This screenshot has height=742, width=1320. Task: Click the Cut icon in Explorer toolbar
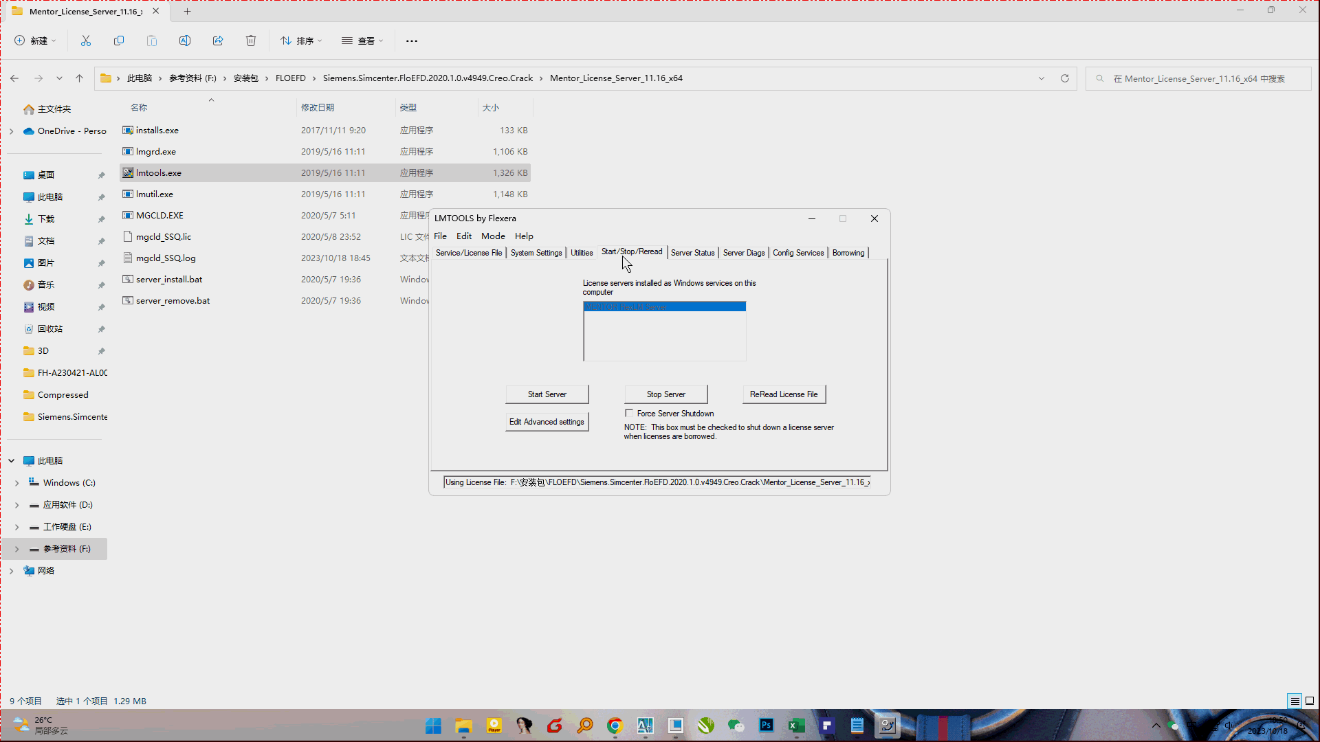point(86,41)
